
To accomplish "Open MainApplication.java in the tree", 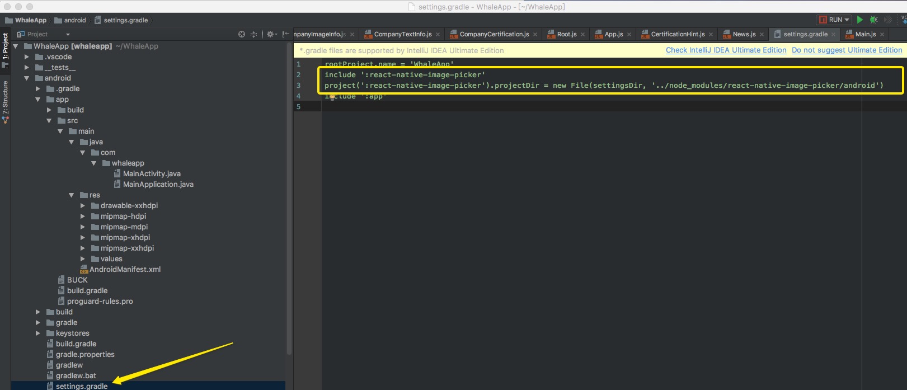I will coord(154,185).
